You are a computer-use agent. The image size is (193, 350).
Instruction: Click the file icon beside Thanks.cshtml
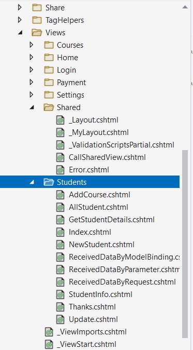[x=61, y=307]
